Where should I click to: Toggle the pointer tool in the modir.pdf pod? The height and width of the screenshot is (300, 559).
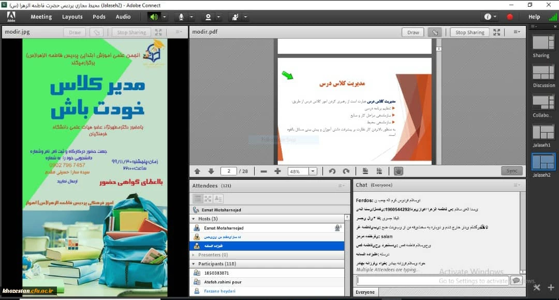pyautogui.click(x=436, y=32)
